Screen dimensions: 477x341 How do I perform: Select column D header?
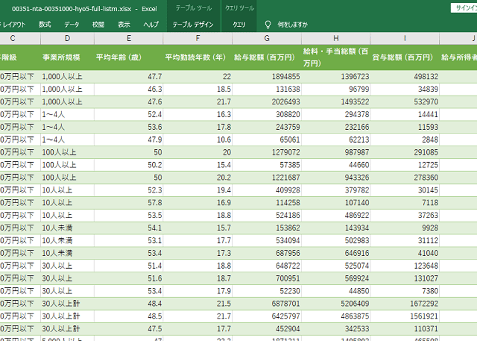coord(68,38)
